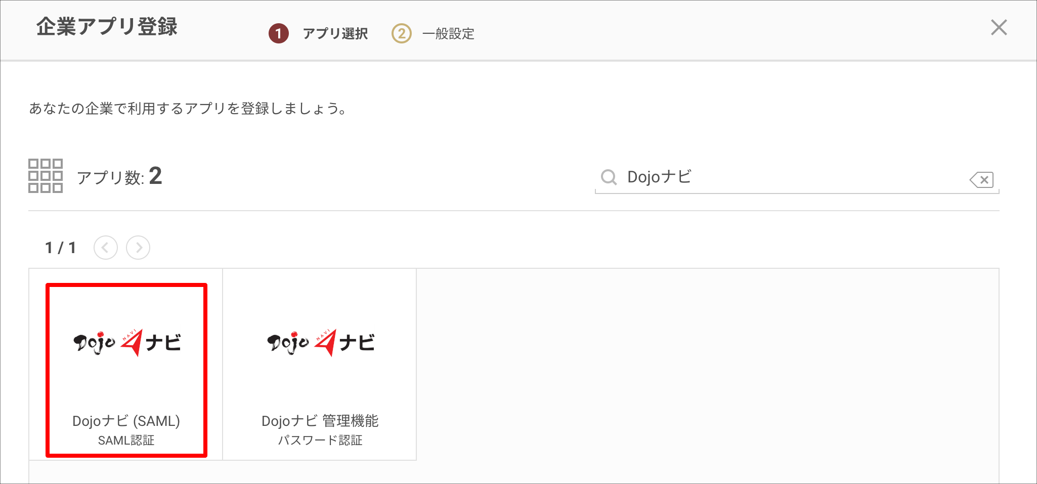
Task: Click the search magnifier icon
Action: tap(609, 177)
